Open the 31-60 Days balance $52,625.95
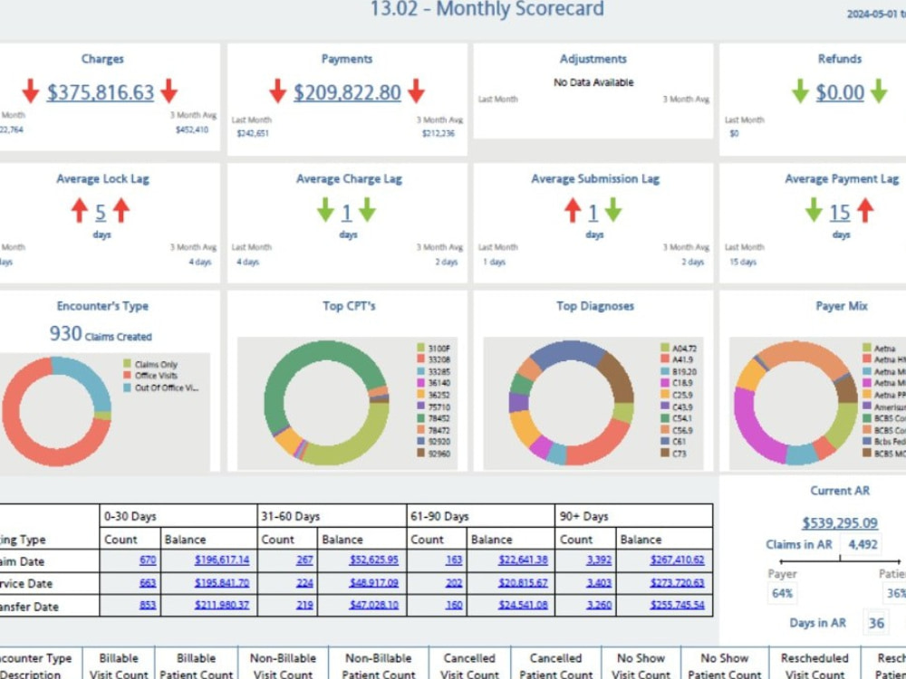This screenshot has height=679, width=906. click(x=374, y=560)
